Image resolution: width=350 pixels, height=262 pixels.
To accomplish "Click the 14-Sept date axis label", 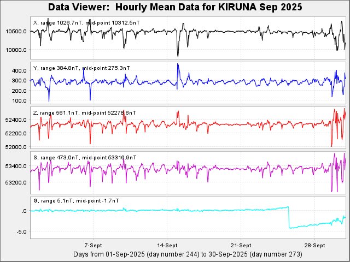I will tap(167, 245).
